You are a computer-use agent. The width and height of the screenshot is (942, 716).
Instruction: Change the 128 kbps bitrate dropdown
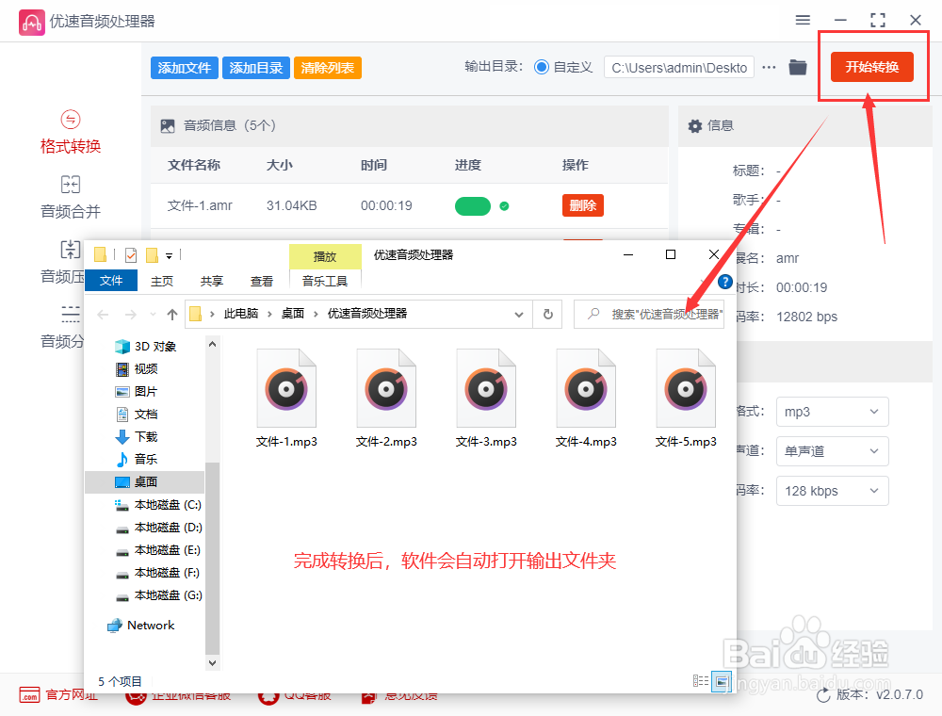pyautogui.click(x=832, y=491)
